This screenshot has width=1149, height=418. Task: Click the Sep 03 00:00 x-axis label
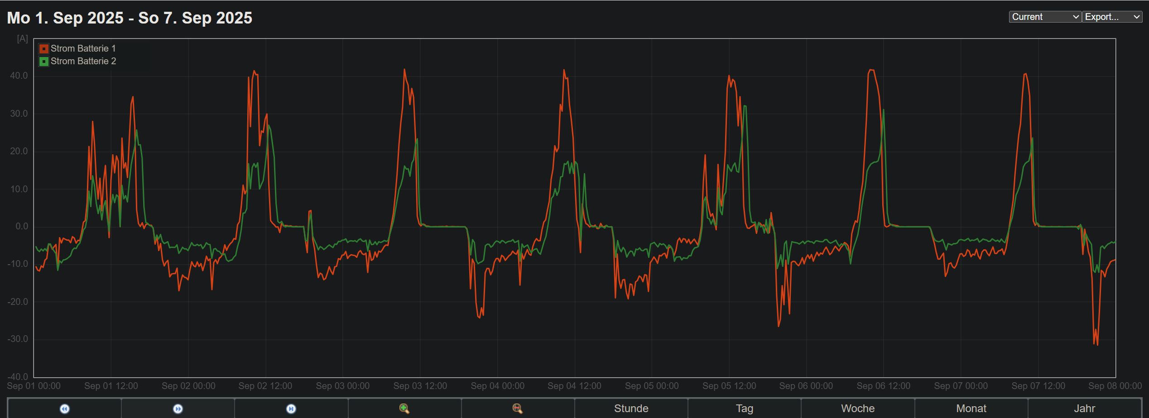coord(343,386)
